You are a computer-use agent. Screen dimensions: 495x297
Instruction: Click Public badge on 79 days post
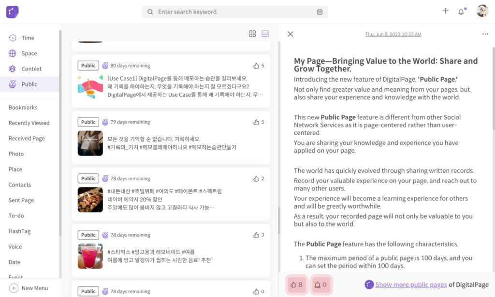click(88, 122)
